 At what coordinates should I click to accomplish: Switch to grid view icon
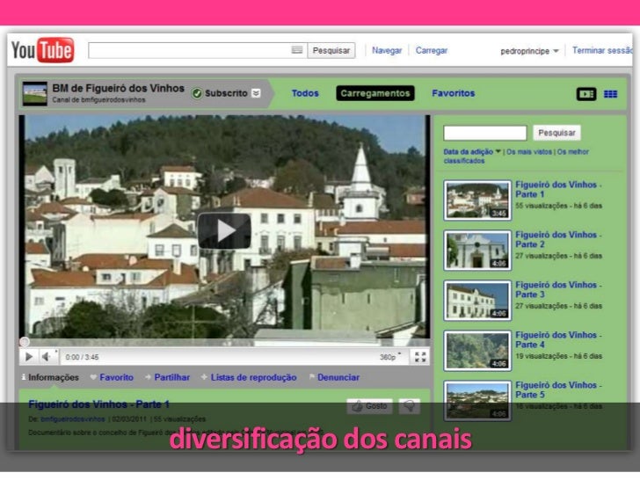[x=611, y=94]
